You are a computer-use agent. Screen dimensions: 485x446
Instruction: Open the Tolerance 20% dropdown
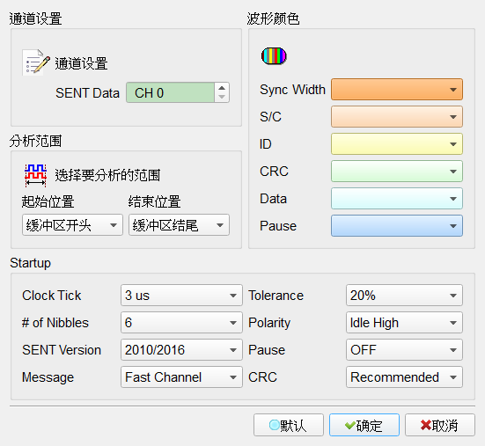click(x=404, y=296)
